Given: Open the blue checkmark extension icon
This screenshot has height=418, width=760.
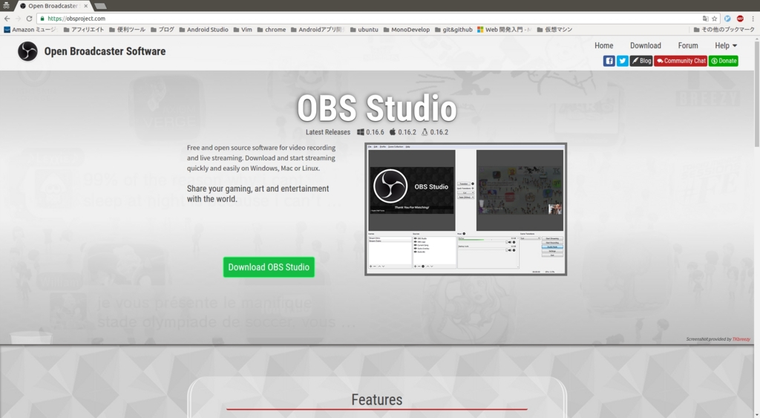Looking at the screenshot, I should coord(727,19).
